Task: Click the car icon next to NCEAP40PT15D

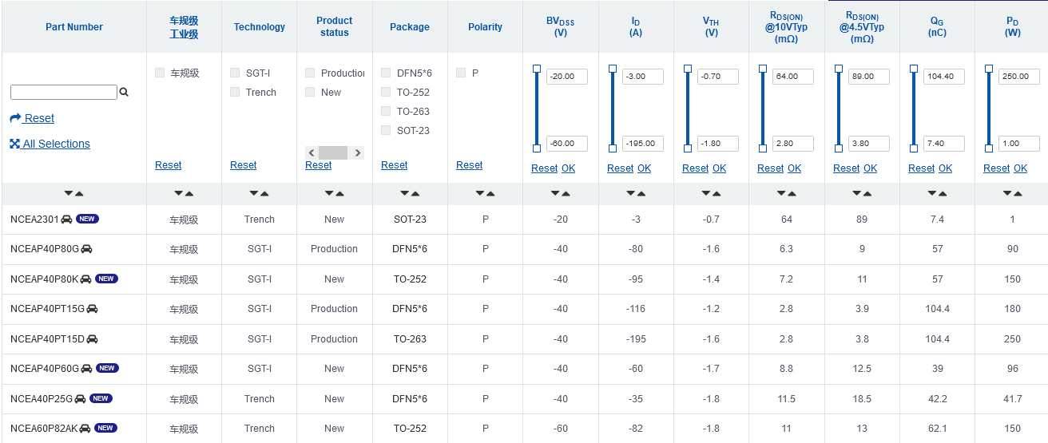Action: pyautogui.click(x=92, y=338)
